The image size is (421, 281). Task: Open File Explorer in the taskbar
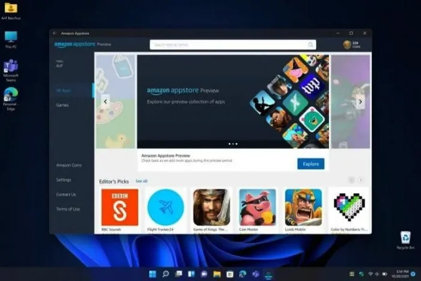click(x=217, y=274)
